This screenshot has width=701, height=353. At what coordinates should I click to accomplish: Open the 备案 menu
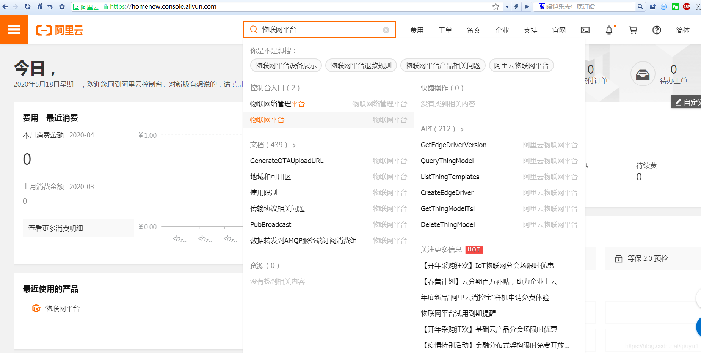click(x=474, y=30)
